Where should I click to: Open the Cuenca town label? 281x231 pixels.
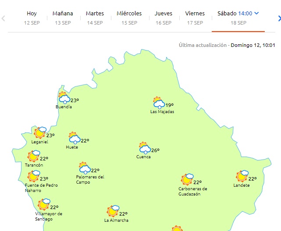click(143, 157)
